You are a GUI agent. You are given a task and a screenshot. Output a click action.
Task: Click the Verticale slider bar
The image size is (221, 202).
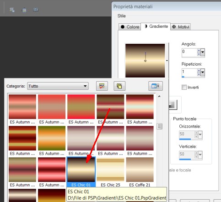coord(185,159)
